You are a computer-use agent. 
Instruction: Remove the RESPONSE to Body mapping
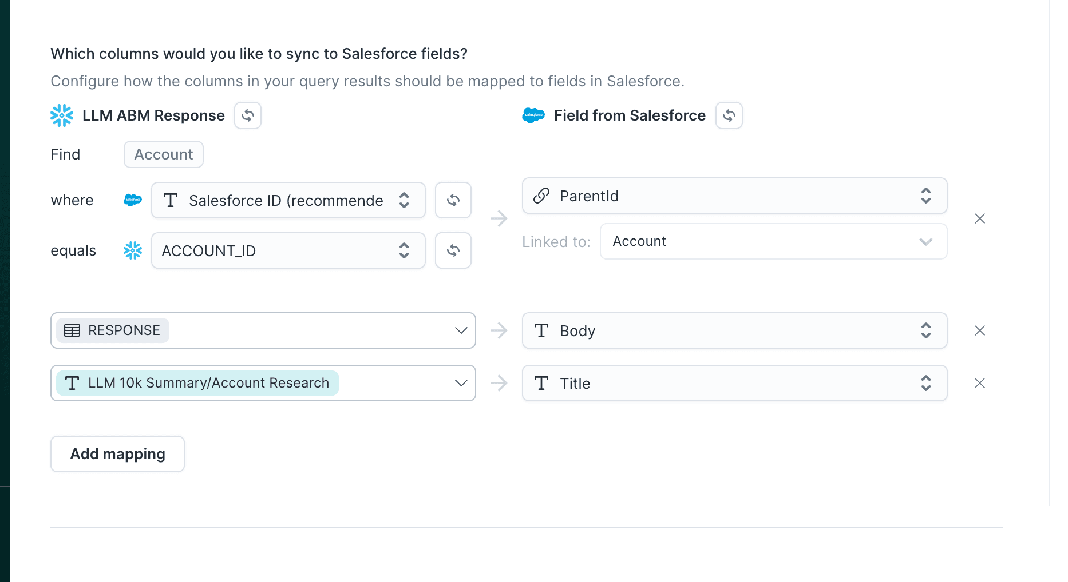pos(980,330)
